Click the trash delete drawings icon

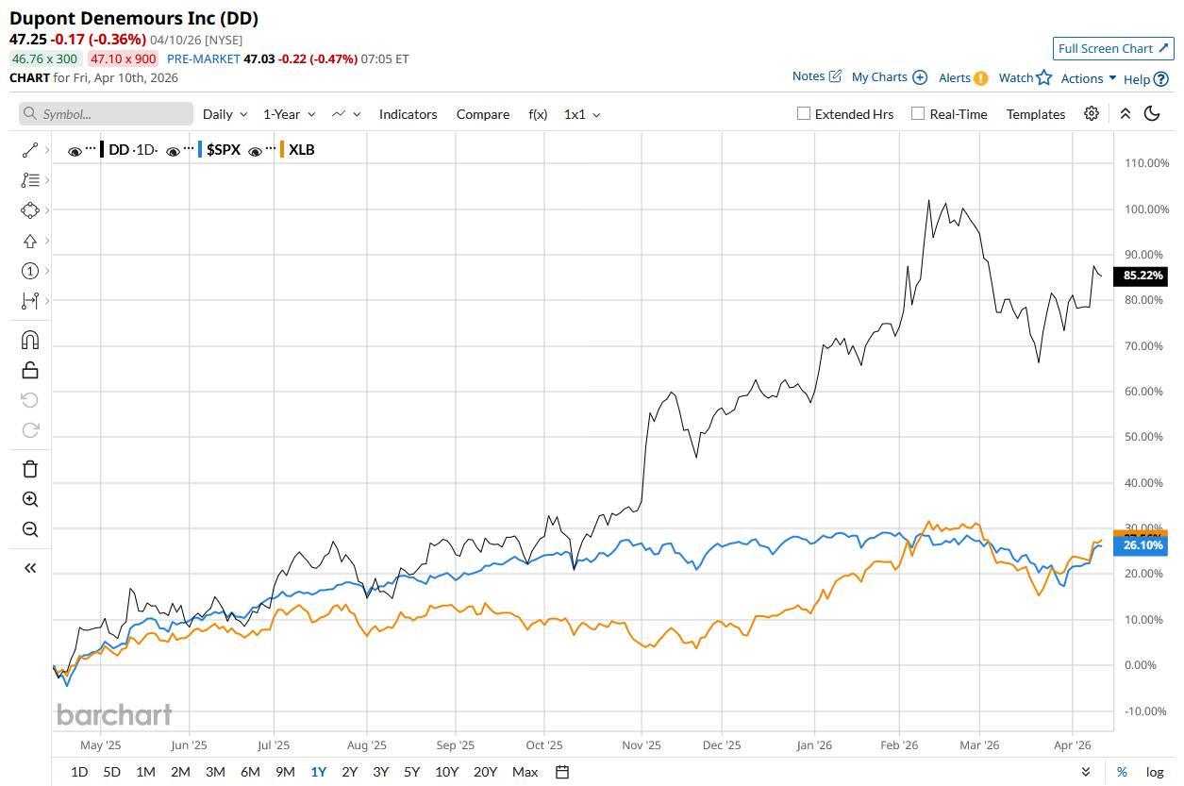click(x=29, y=469)
